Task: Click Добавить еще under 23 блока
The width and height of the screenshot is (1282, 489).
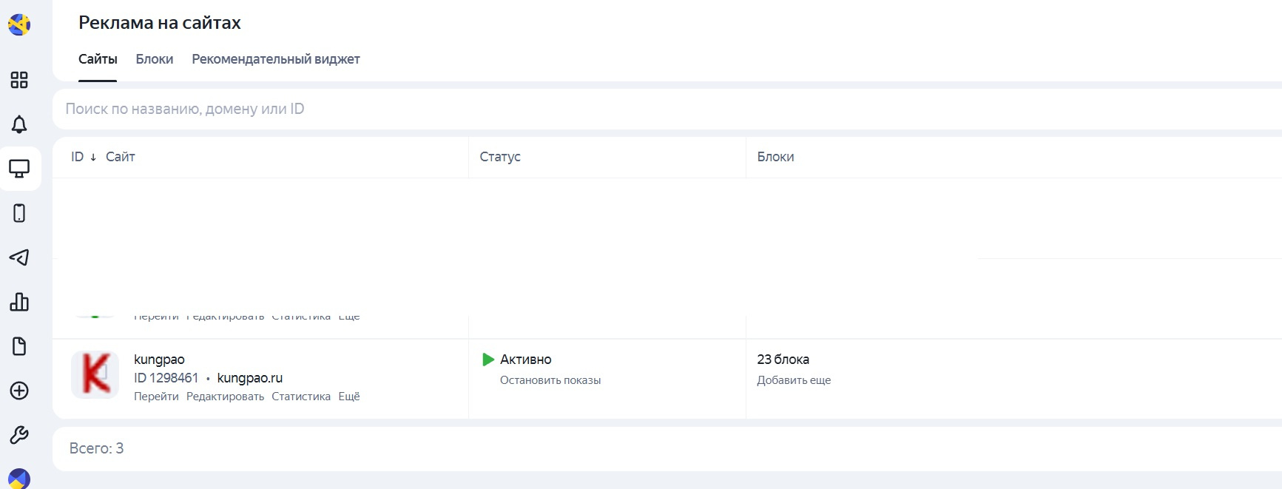Action: [x=794, y=380]
